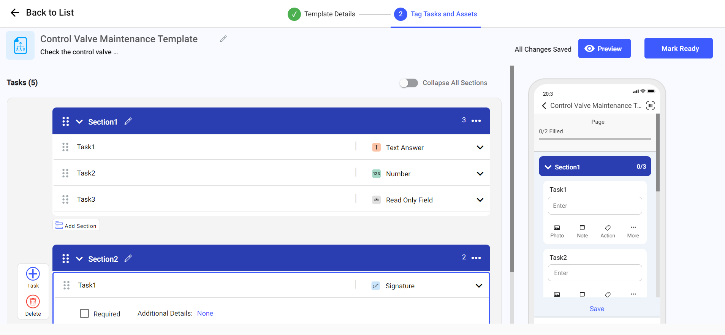Grab the drag handle for Task2

pyautogui.click(x=65, y=173)
